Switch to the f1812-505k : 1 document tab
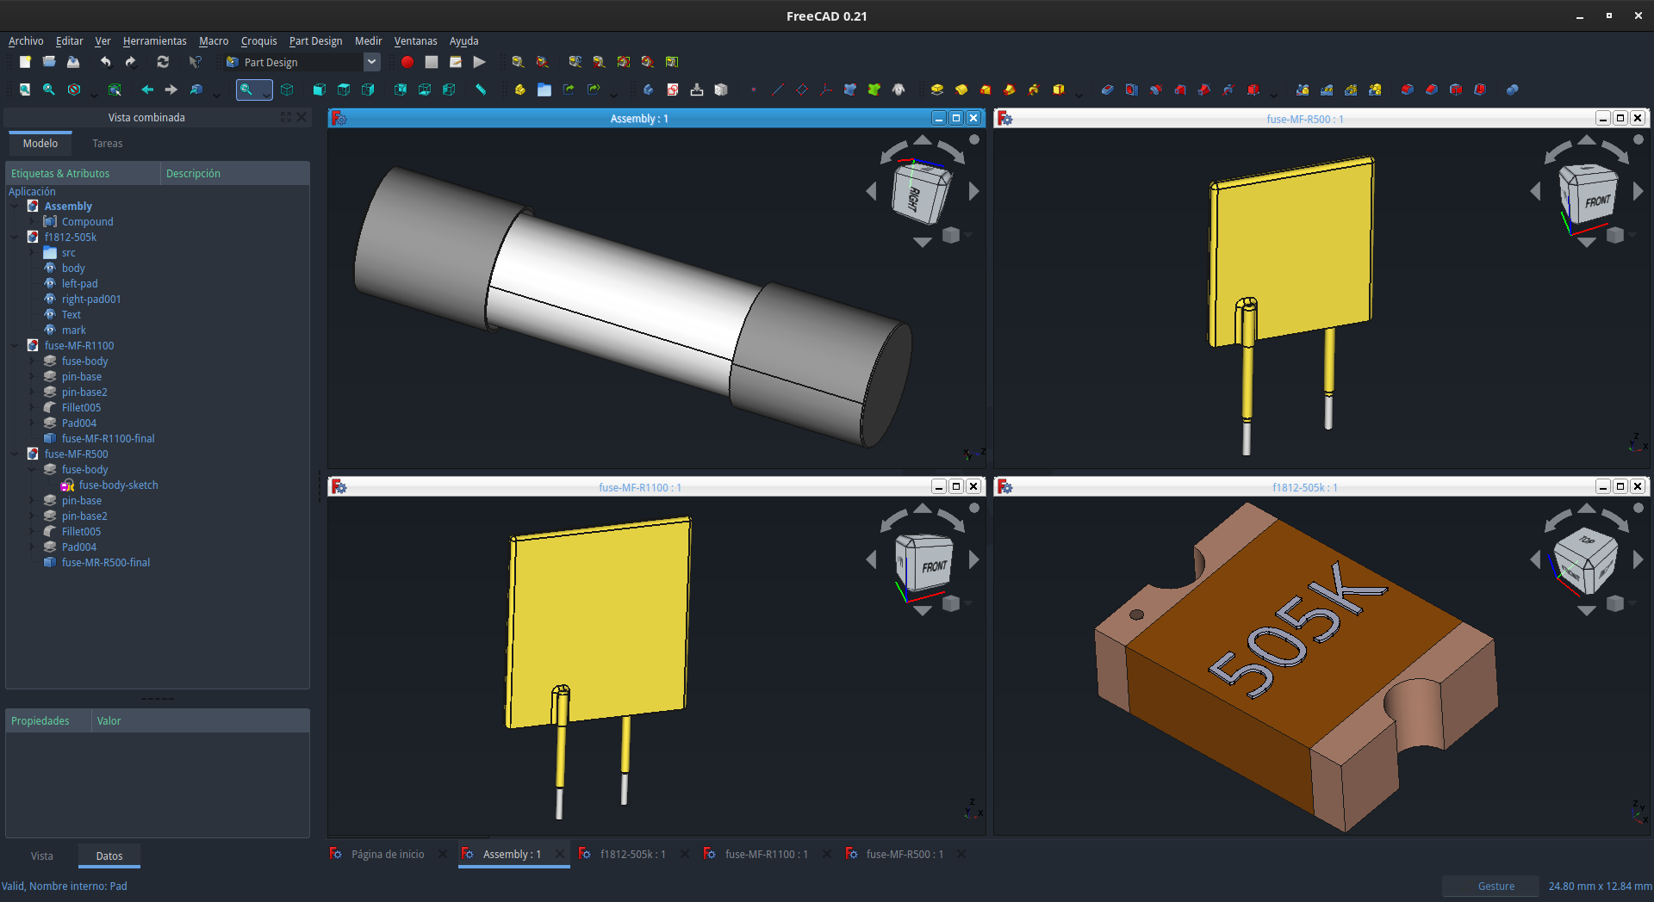Image resolution: width=1654 pixels, height=902 pixels. [632, 854]
